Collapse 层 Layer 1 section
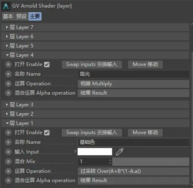The height and width of the screenshot is (188, 193). pyautogui.click(x=95, y=123)
